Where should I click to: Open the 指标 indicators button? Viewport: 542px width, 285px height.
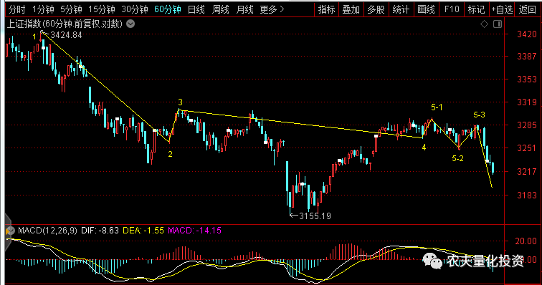coord(327,9)
